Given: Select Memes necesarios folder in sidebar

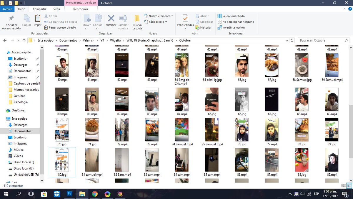Looking at the screenshot, I should [x=26, y=90].
